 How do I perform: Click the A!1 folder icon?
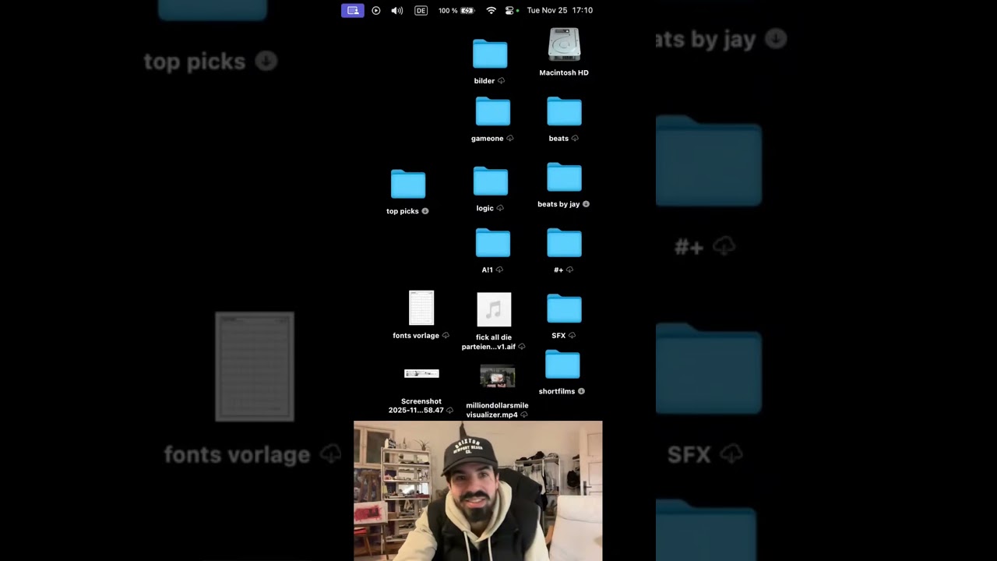pyautogui.click(x=492, y=243)
